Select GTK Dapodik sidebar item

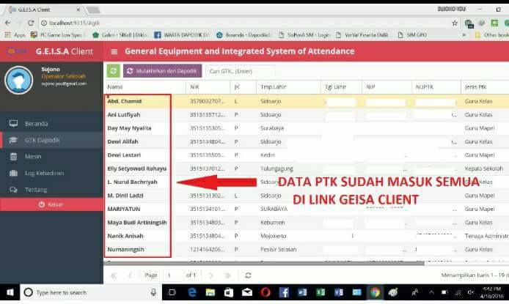51,140
